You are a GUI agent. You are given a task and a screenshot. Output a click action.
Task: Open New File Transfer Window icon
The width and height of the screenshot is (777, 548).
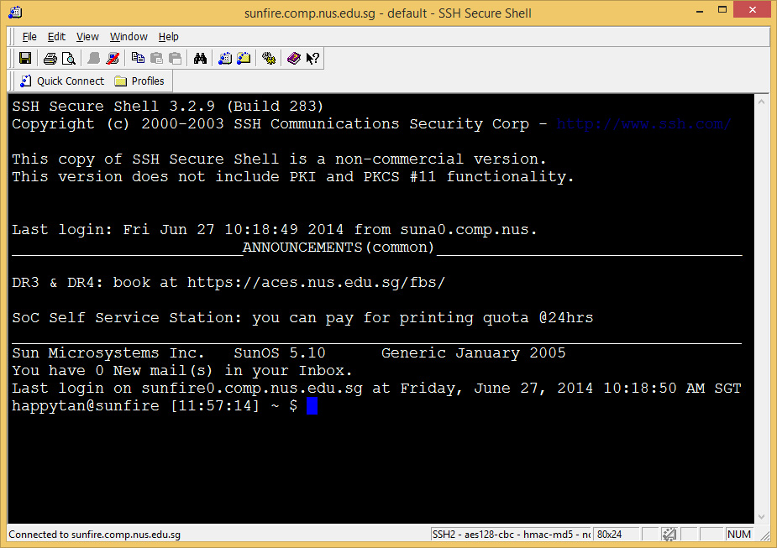tap(244, 59)
